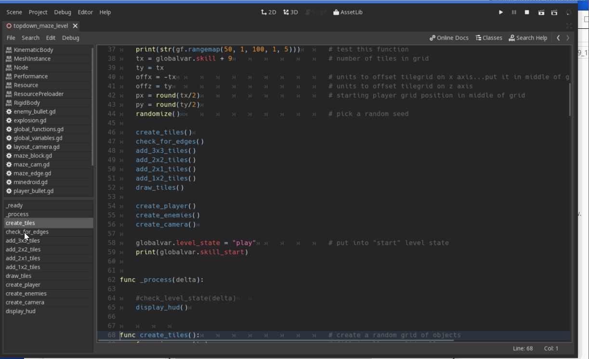Open minedroid.gd script
The height and width of the screenshot is (359, 589).
48,182
